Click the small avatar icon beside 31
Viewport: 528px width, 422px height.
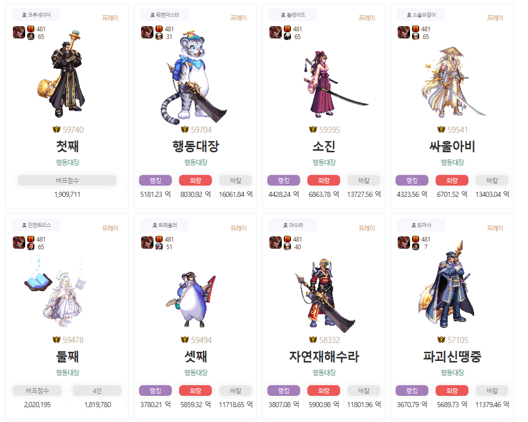(x=159, y=37)
